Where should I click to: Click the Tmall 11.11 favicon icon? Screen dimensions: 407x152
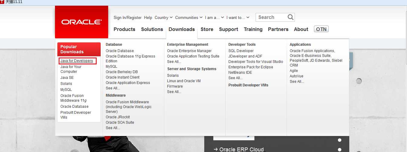2,2
